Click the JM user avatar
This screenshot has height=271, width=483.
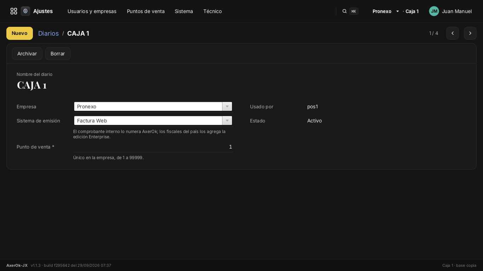pos(434,11)
